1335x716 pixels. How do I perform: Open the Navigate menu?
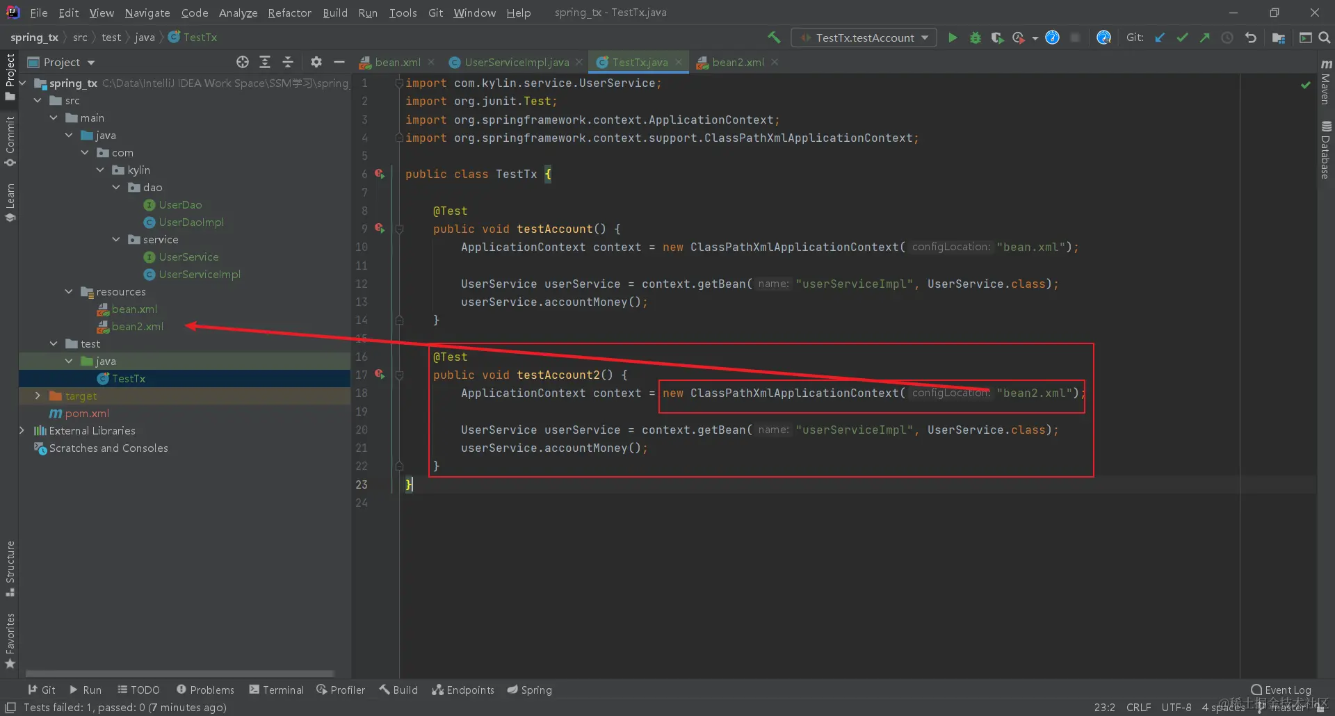[147, 13]
